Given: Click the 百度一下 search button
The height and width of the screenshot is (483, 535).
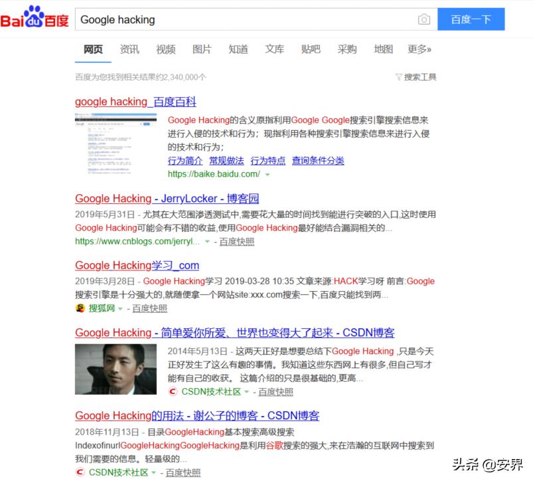Looking at the screenshot, I should coord(471,19).
